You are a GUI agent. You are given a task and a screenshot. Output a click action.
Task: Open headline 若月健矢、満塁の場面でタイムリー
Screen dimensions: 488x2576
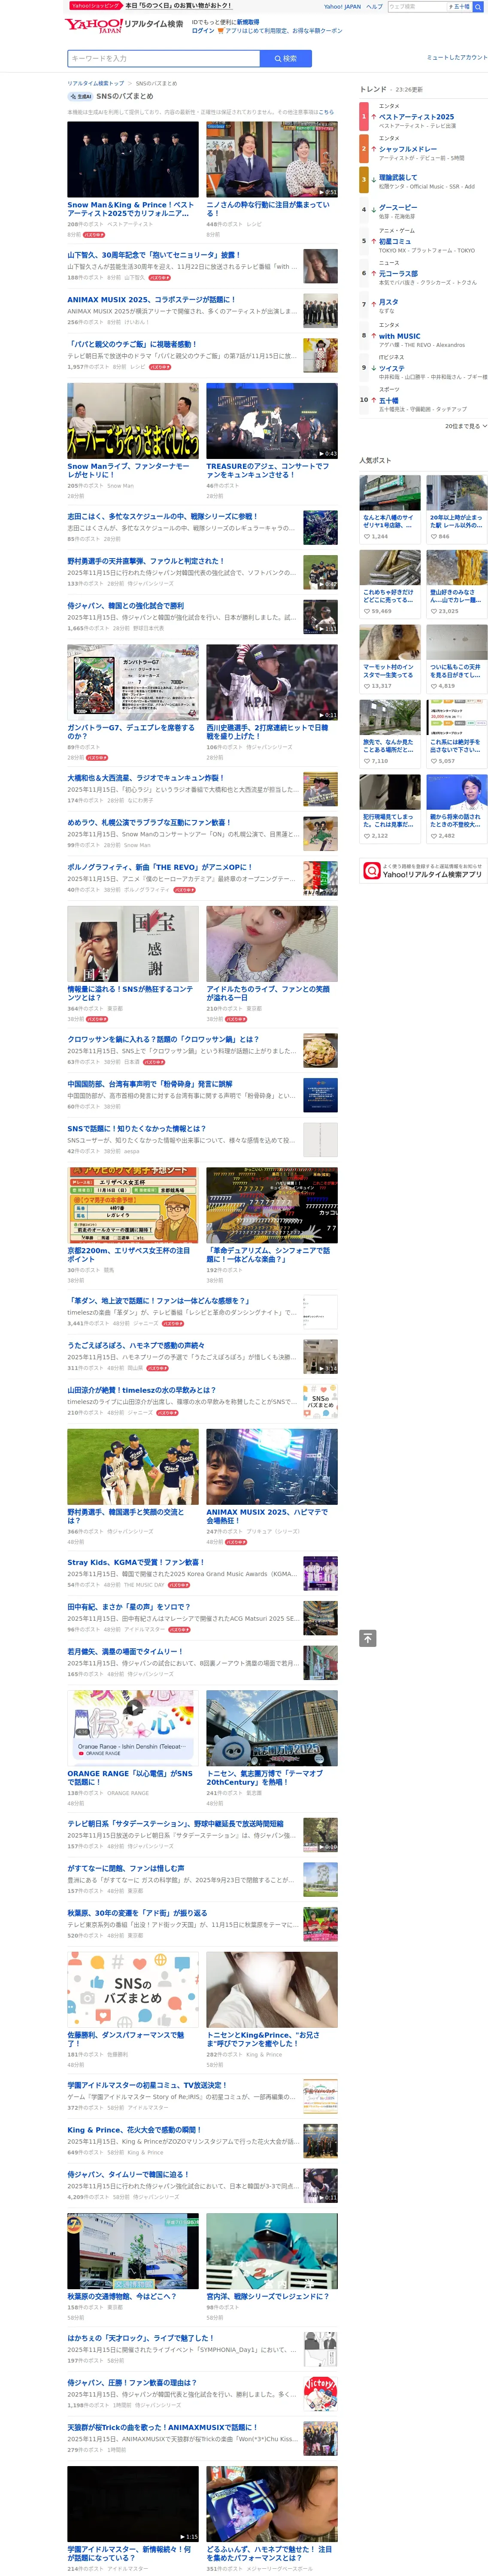point(125,1652)
